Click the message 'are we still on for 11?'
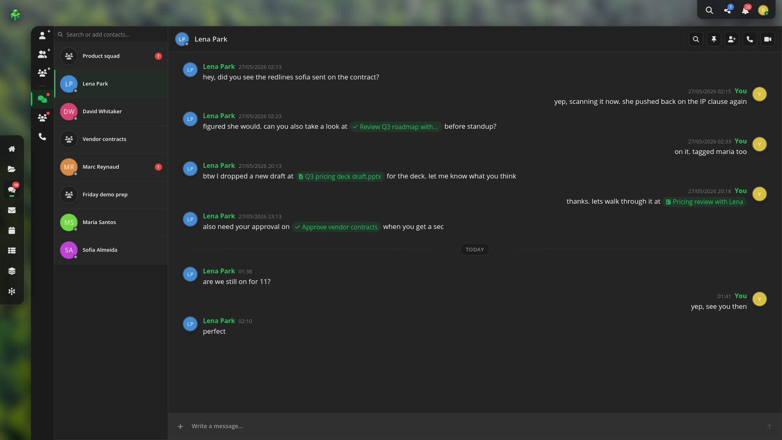 237,282
